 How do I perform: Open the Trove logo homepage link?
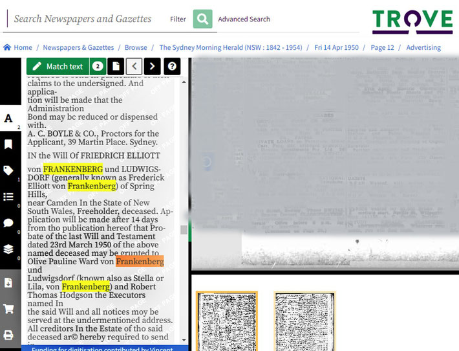(x=412, y=22)
